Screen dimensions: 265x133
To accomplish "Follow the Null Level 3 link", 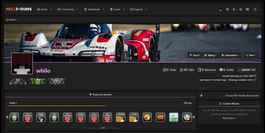I will [229, 118].
